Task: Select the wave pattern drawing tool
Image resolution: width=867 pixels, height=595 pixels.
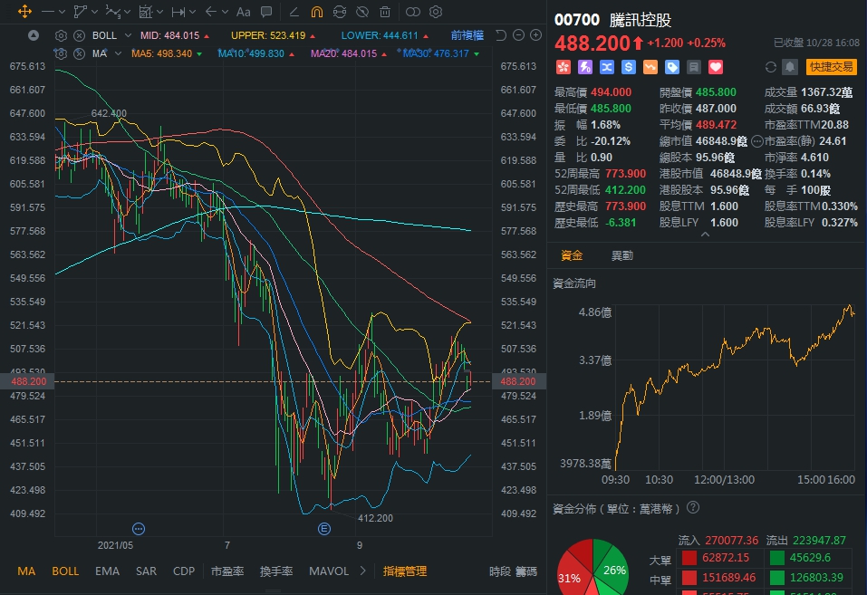Action: (112, 12)
